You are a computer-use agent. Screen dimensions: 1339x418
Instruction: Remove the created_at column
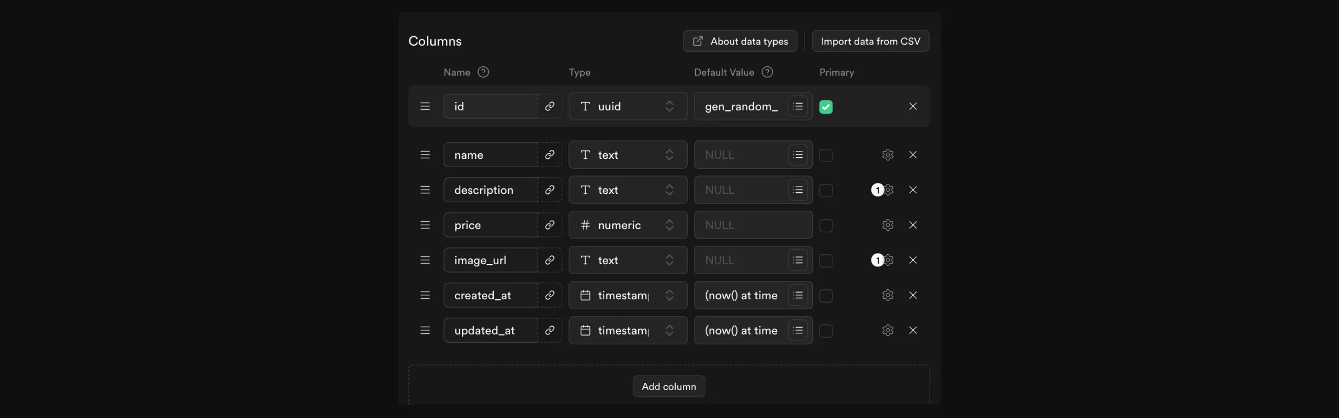click(x=913, y=295)
